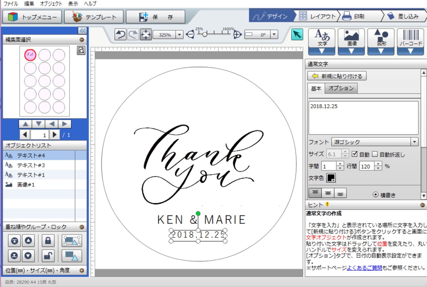This screenshot has width=427, height=287.
Task: Click the unlock object padlock icon
Action: [48, 256]
